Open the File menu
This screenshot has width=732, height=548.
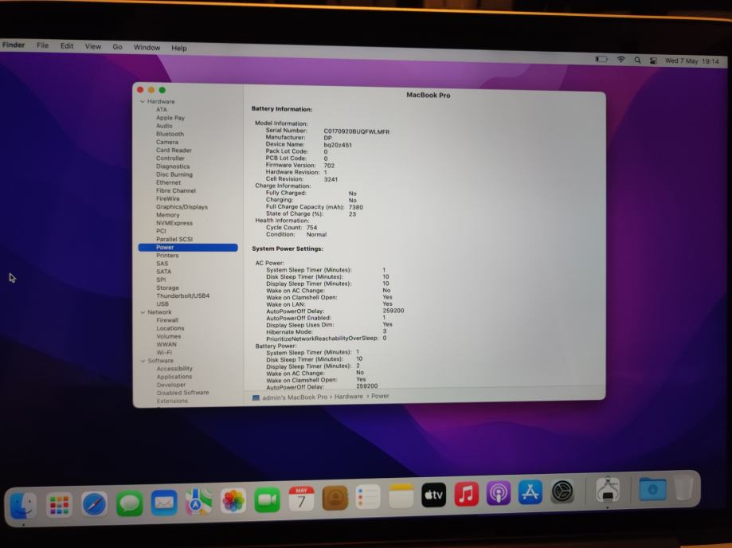pos(42,45)
